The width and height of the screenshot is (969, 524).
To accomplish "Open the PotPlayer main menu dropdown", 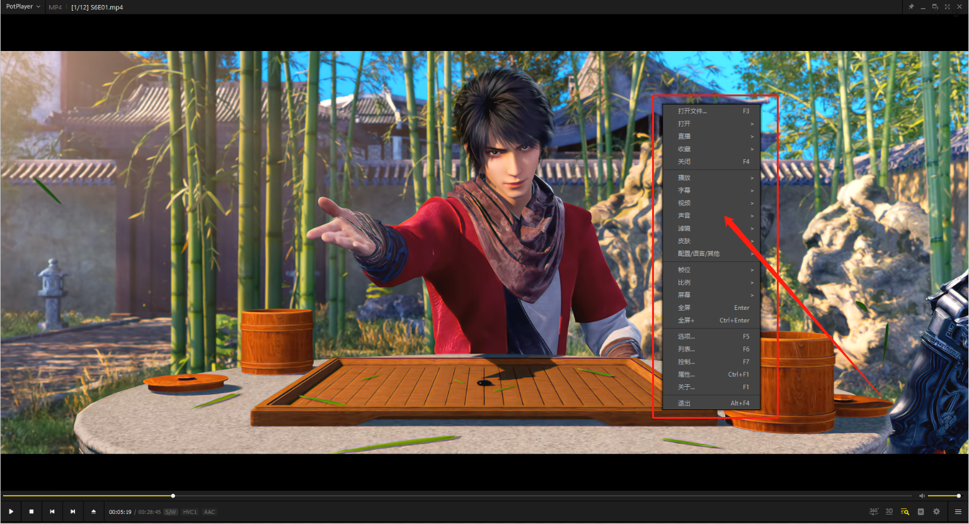I will click(x=23, y=7).
